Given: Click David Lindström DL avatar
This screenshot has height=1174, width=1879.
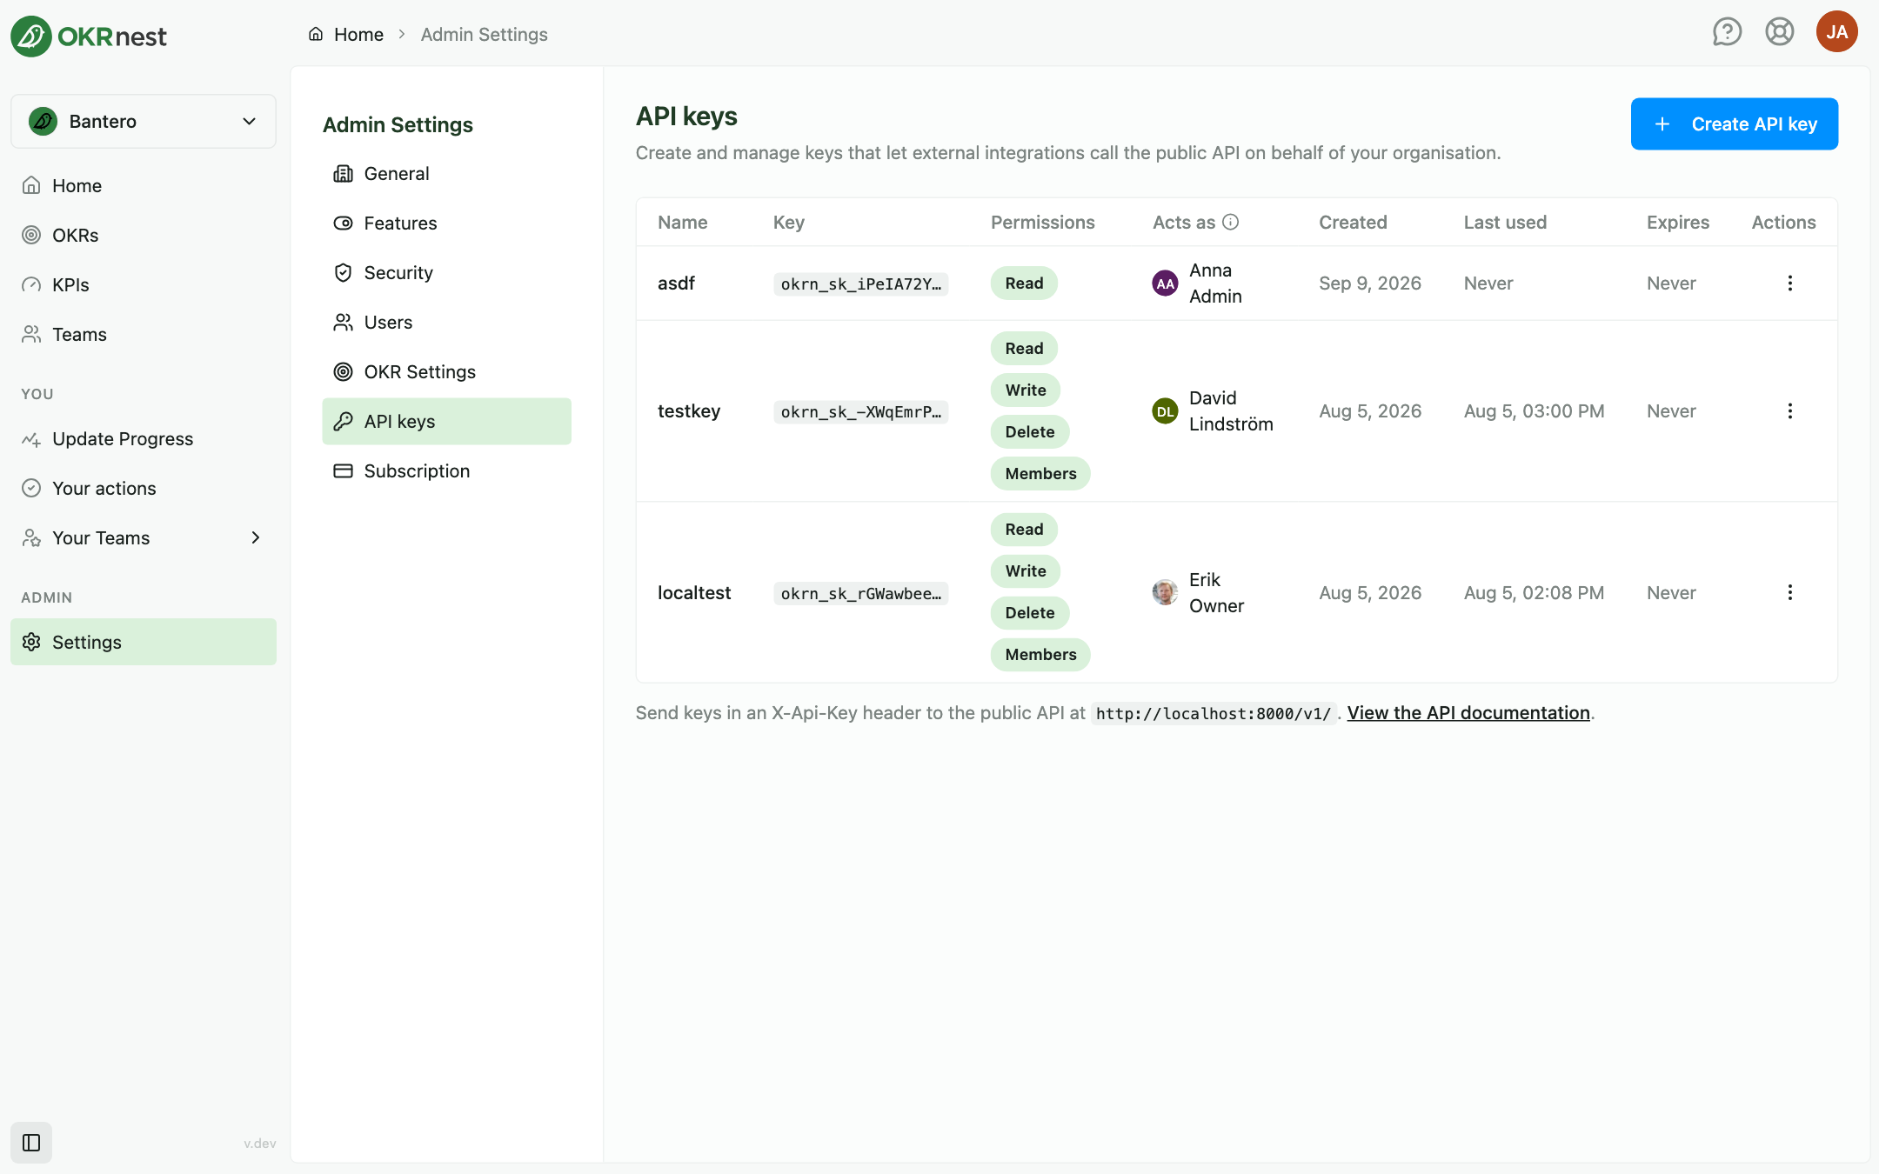Looking at the screenshot, I should point(1165,411).
